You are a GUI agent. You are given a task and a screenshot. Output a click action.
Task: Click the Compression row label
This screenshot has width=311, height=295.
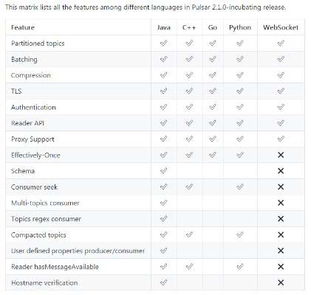[31, 75]
